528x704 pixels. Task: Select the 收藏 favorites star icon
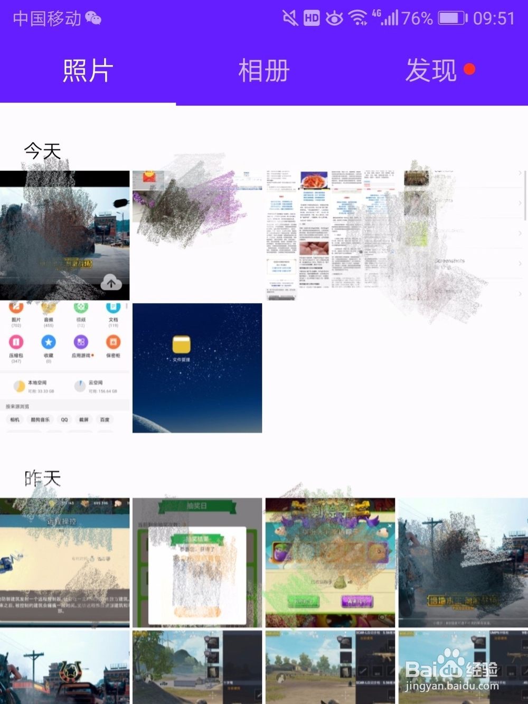[49, 342]
